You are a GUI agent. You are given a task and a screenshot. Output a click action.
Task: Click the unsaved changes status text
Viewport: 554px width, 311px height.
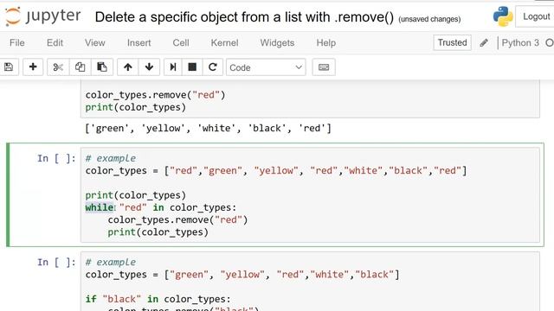pyautogui.click(x=429, y=19)
